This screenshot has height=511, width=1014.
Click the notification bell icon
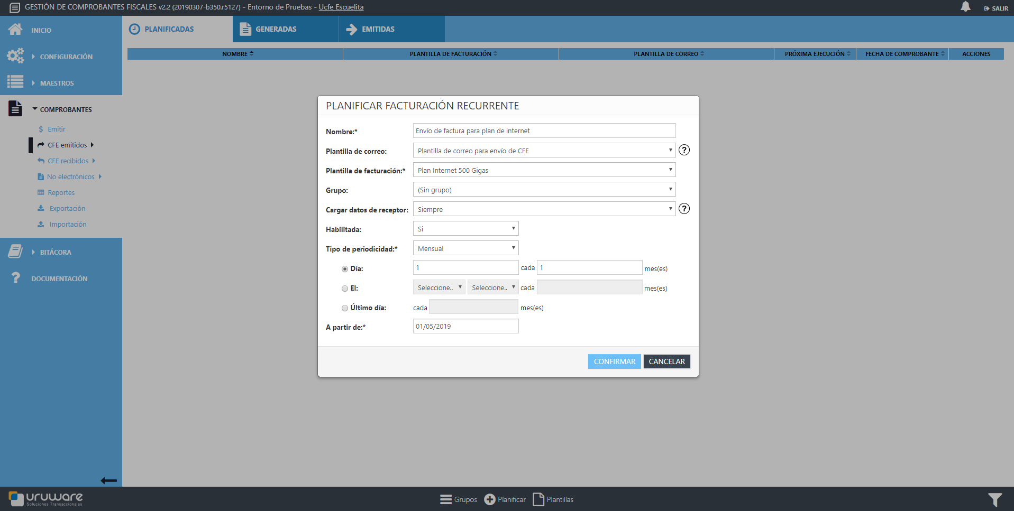point(965,7)
